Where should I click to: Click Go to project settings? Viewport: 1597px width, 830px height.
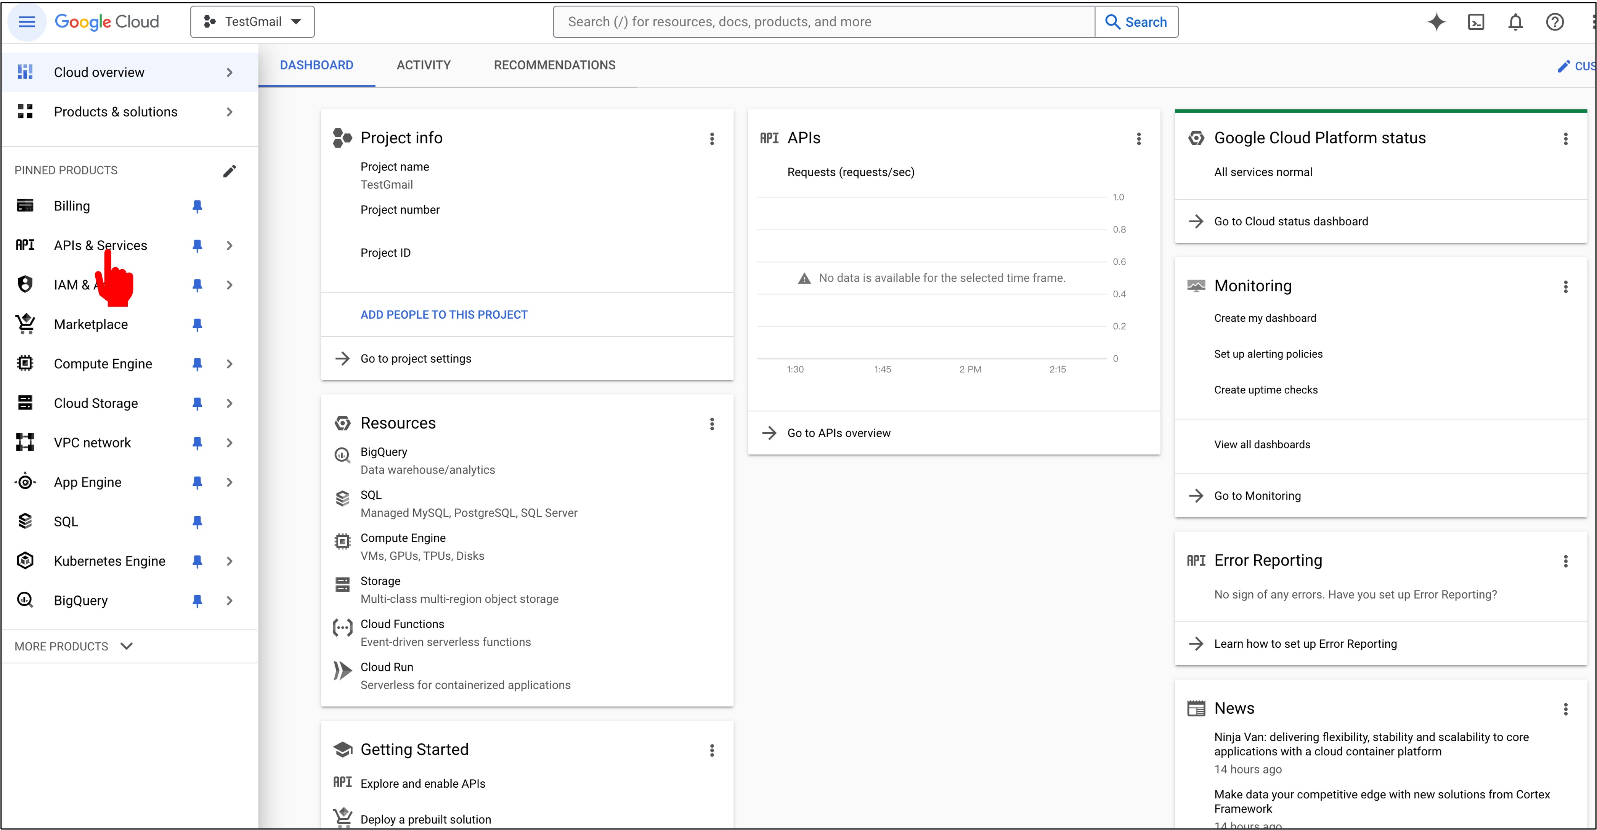pos(416,358)
